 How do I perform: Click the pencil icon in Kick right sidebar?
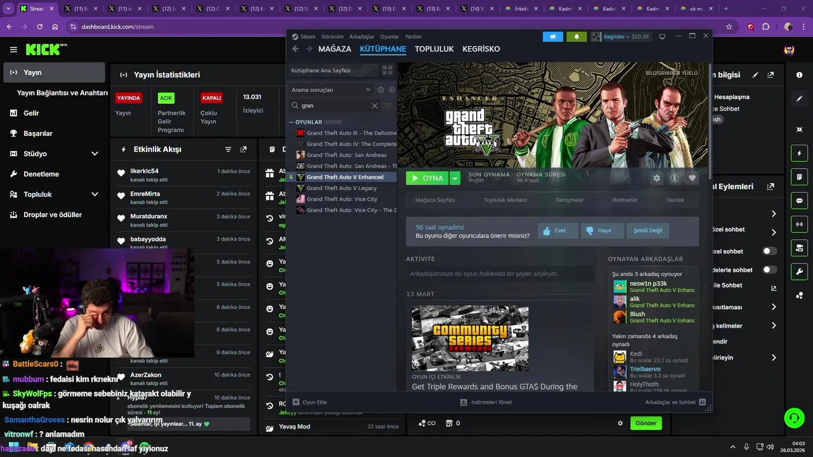click(x=799, y=98)
